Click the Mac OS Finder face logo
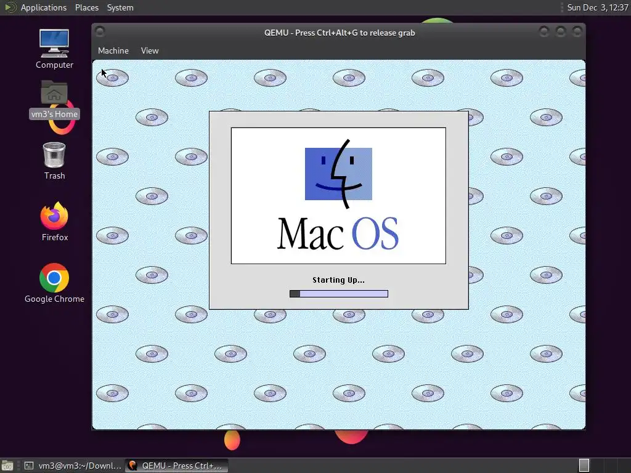The image size is (631, 473). 338,174
